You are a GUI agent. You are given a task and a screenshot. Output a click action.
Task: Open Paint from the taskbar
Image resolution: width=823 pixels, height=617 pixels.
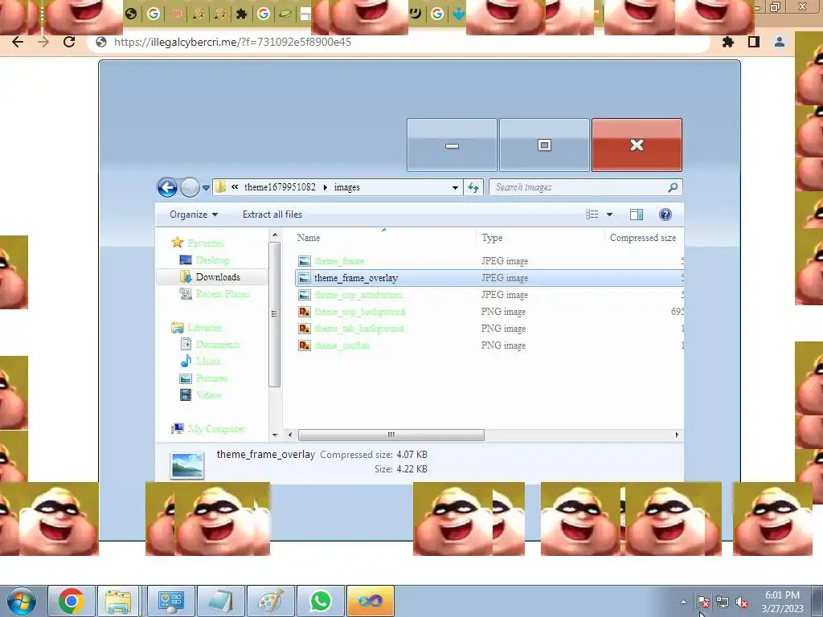point(271,601)
